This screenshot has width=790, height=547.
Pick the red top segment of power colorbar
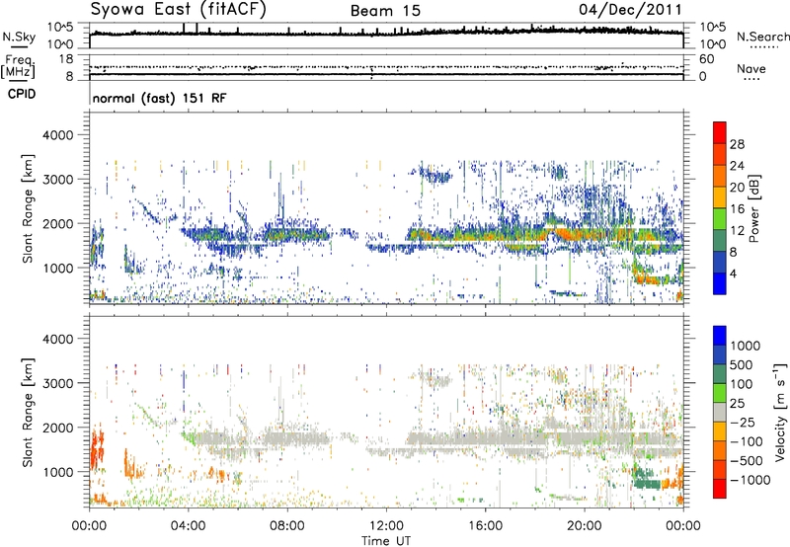point(720,133)
